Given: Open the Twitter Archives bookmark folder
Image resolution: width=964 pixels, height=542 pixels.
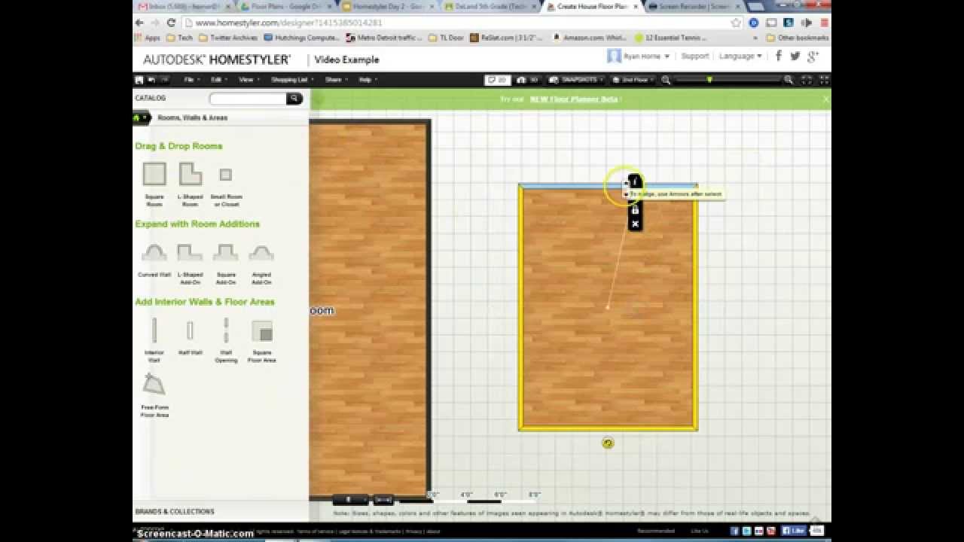Looking at the screenshot, I should [229, 38].
